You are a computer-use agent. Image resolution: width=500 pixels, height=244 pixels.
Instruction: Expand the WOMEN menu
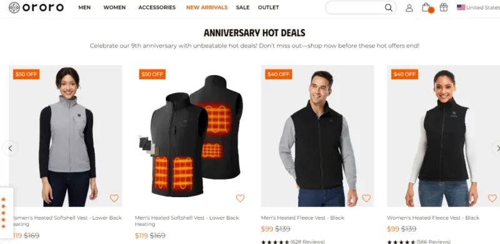click(x=114, y=8)
